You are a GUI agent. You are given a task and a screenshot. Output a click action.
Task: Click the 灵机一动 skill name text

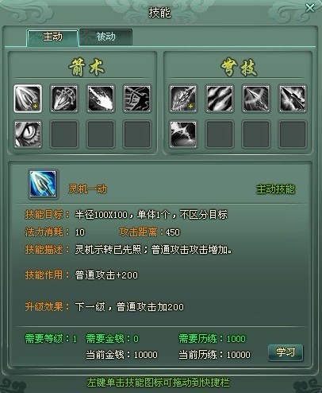pyautogui.click(x=88, y=189)
